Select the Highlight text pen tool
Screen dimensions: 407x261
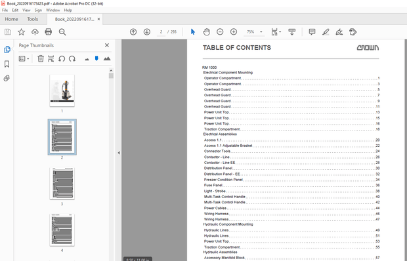326,32
